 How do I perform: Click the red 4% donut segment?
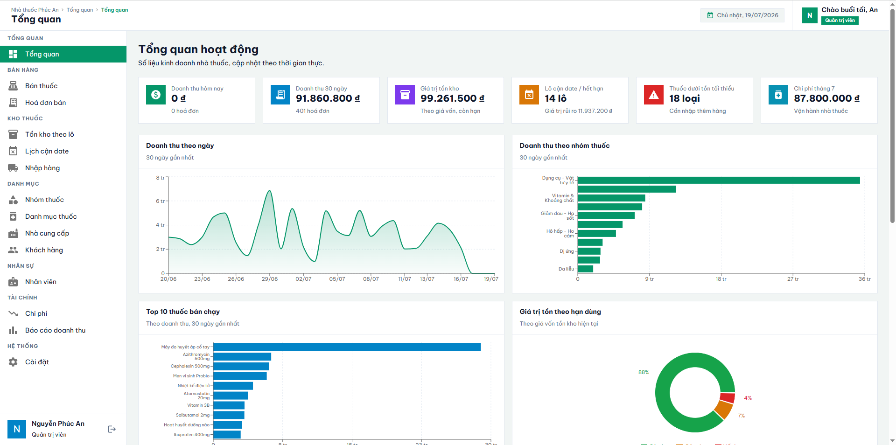tap(727, 398)
